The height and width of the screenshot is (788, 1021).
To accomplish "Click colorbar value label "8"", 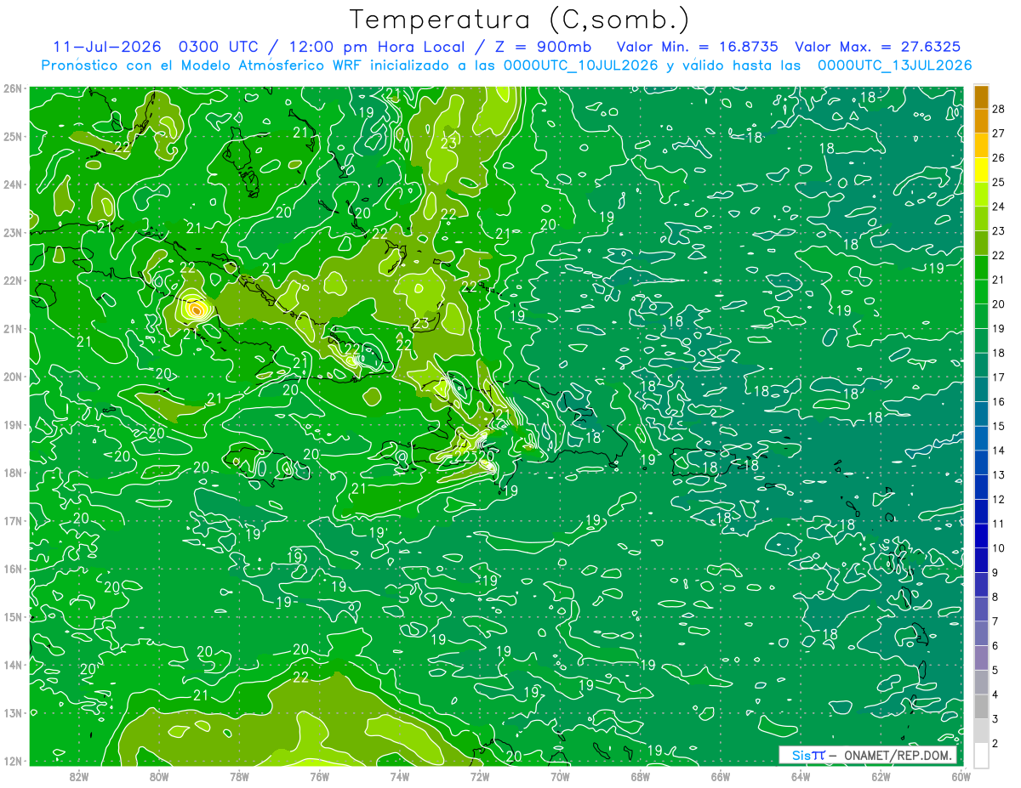I will pos(995,597).
